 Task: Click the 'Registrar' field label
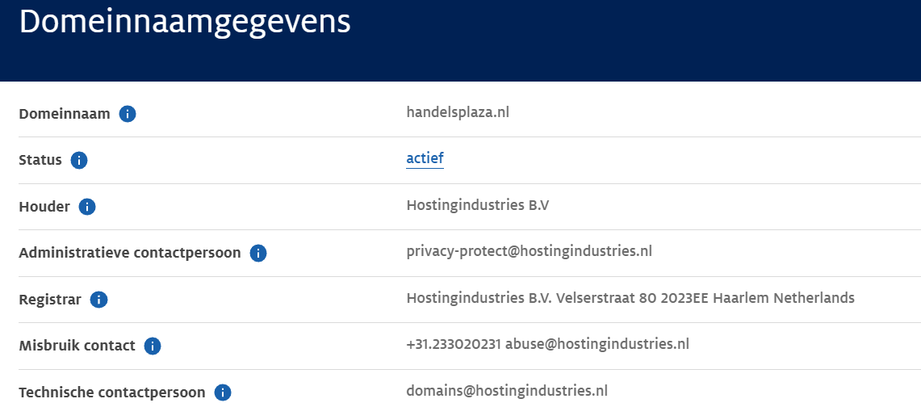pos(50,300)
